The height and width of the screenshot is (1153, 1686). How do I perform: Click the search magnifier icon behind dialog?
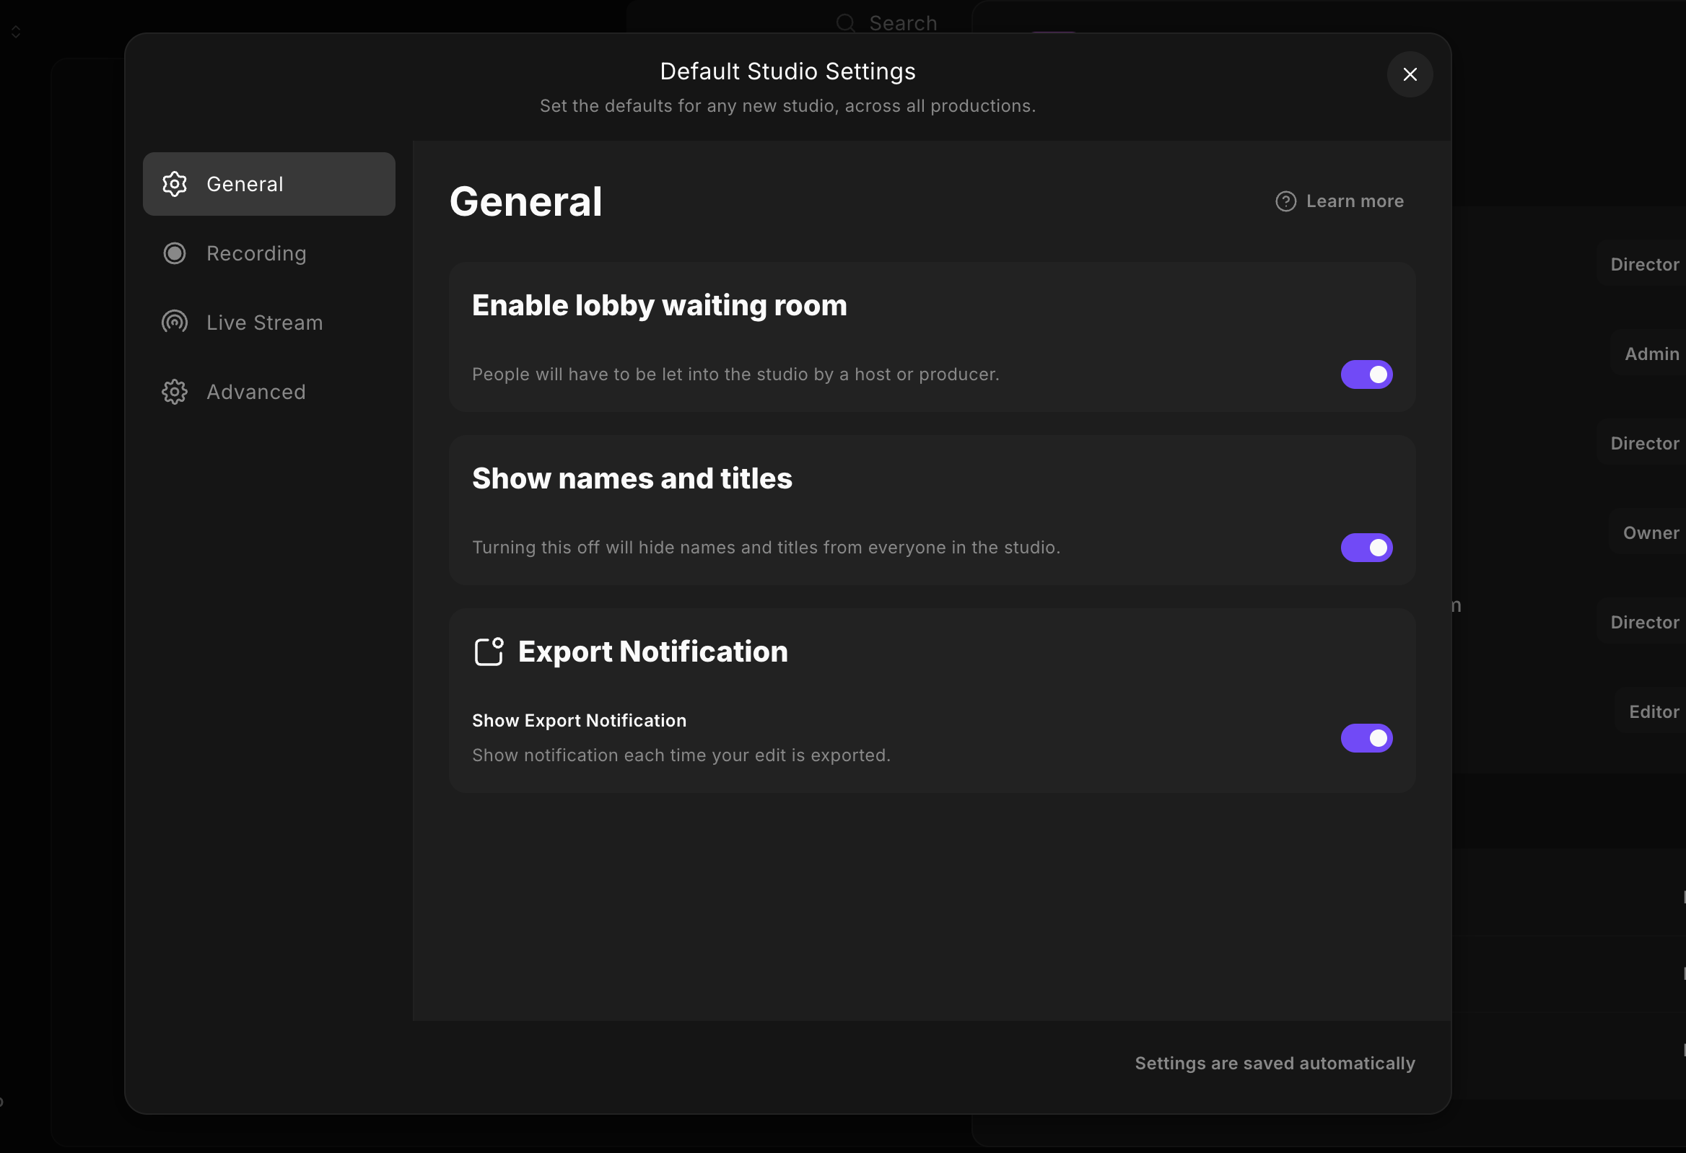tap(845, 23)
